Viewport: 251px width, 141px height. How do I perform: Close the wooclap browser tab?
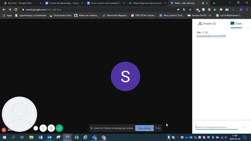tap(166, 3)
